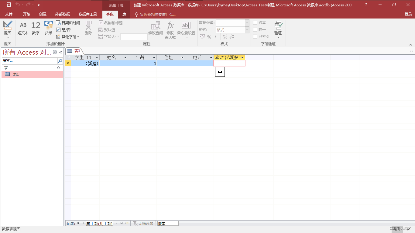Click the search magnifier in navigation pane

coord(60,61)
